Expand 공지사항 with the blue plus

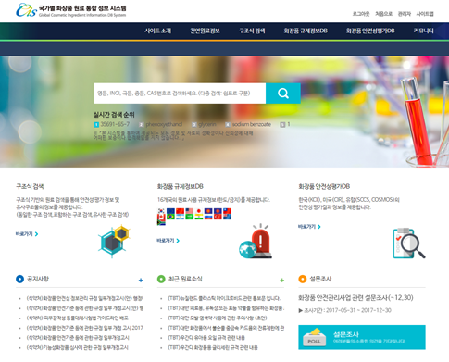pyautogui.click(x=141, y=281)
